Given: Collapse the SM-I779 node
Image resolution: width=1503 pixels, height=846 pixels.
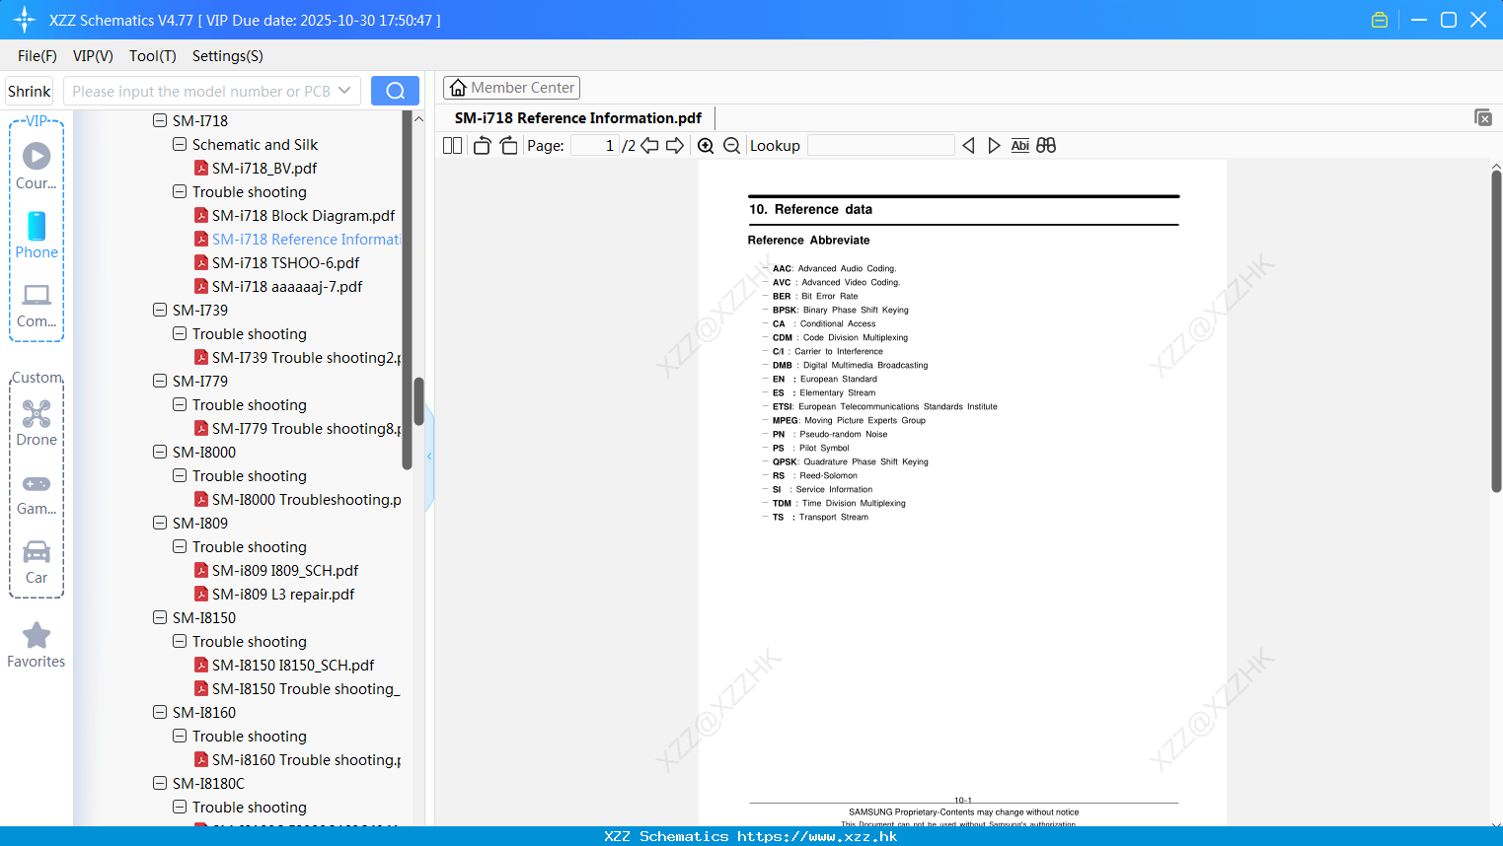Looking at the screenshot, I should click(160, 381).
